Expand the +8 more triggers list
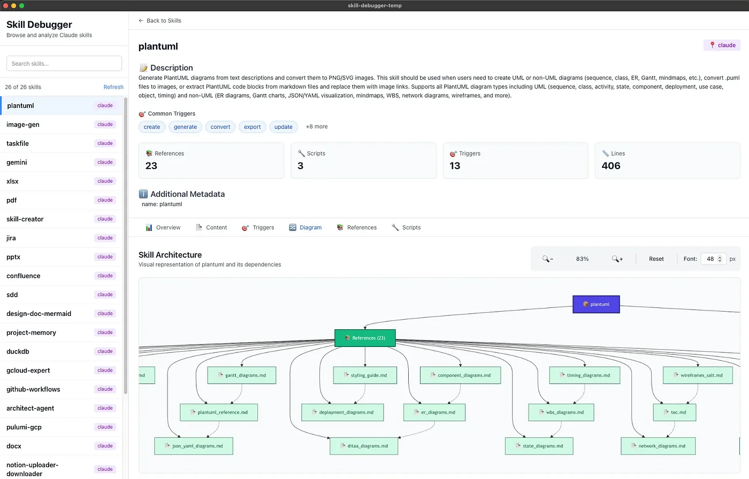 316,127
